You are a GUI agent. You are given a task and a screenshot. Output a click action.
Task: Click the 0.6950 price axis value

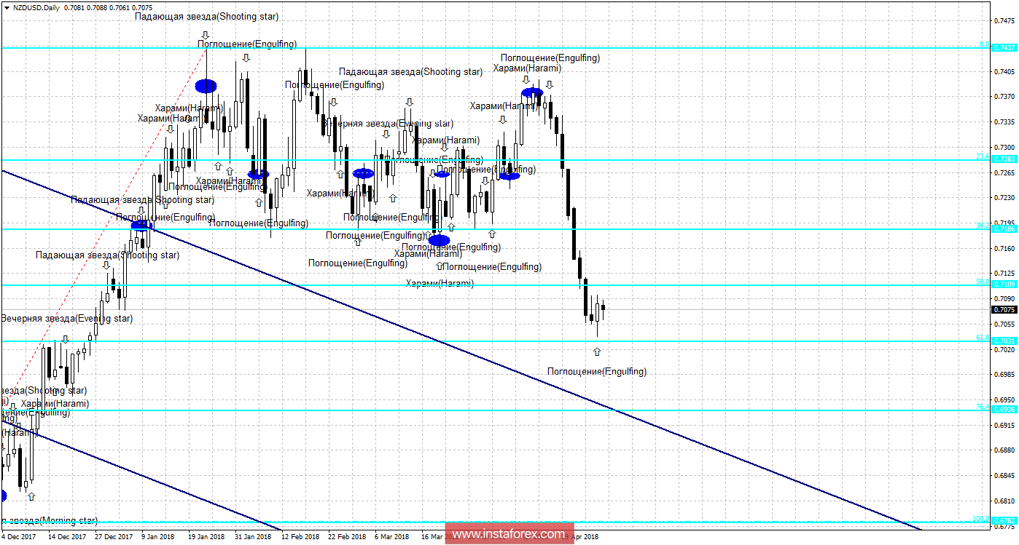pos(1004,399)
